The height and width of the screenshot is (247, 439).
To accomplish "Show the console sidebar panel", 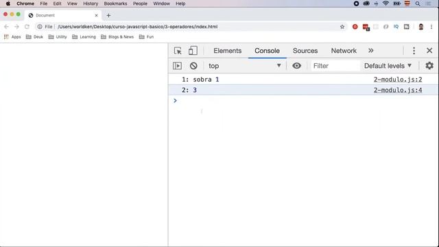I will pos(177,66).
